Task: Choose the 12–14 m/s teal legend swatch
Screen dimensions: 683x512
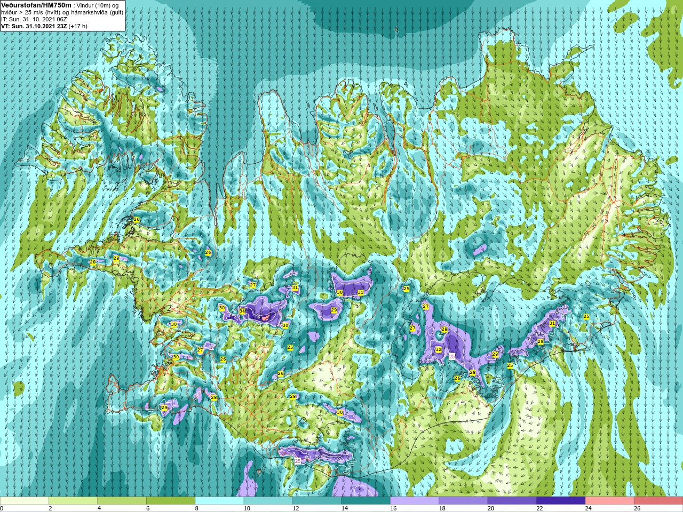Action: tap(317, 501)
